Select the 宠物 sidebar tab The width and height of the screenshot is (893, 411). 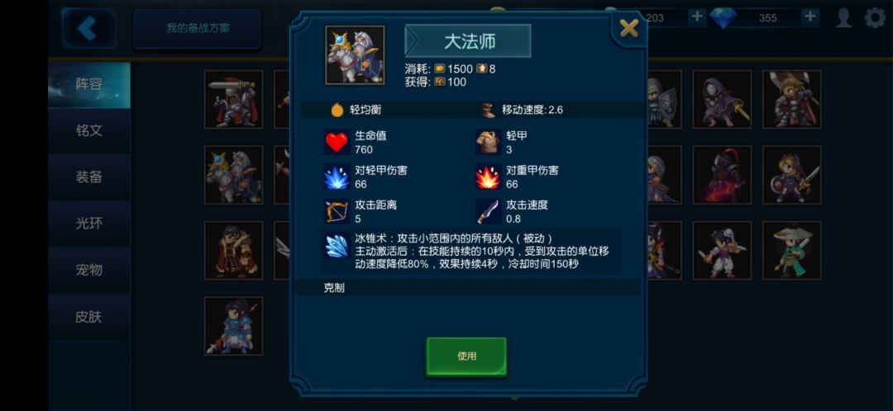point(89,270)
